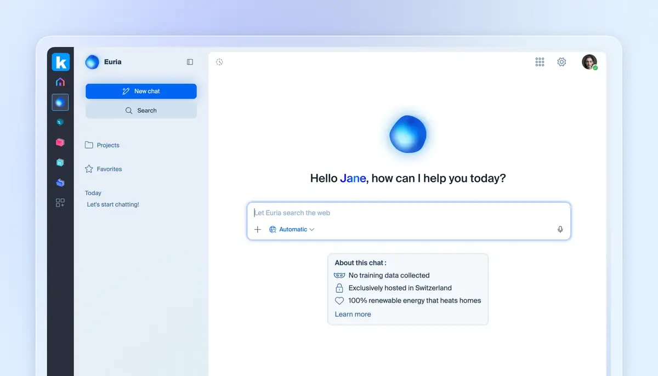Click the add more apps grid icon
Image resolution: width=658 pixels, height=376 pixels.
click(60, 203)
